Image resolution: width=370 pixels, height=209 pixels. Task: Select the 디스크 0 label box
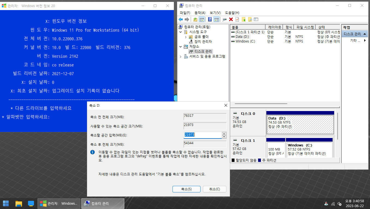point(248,122)
